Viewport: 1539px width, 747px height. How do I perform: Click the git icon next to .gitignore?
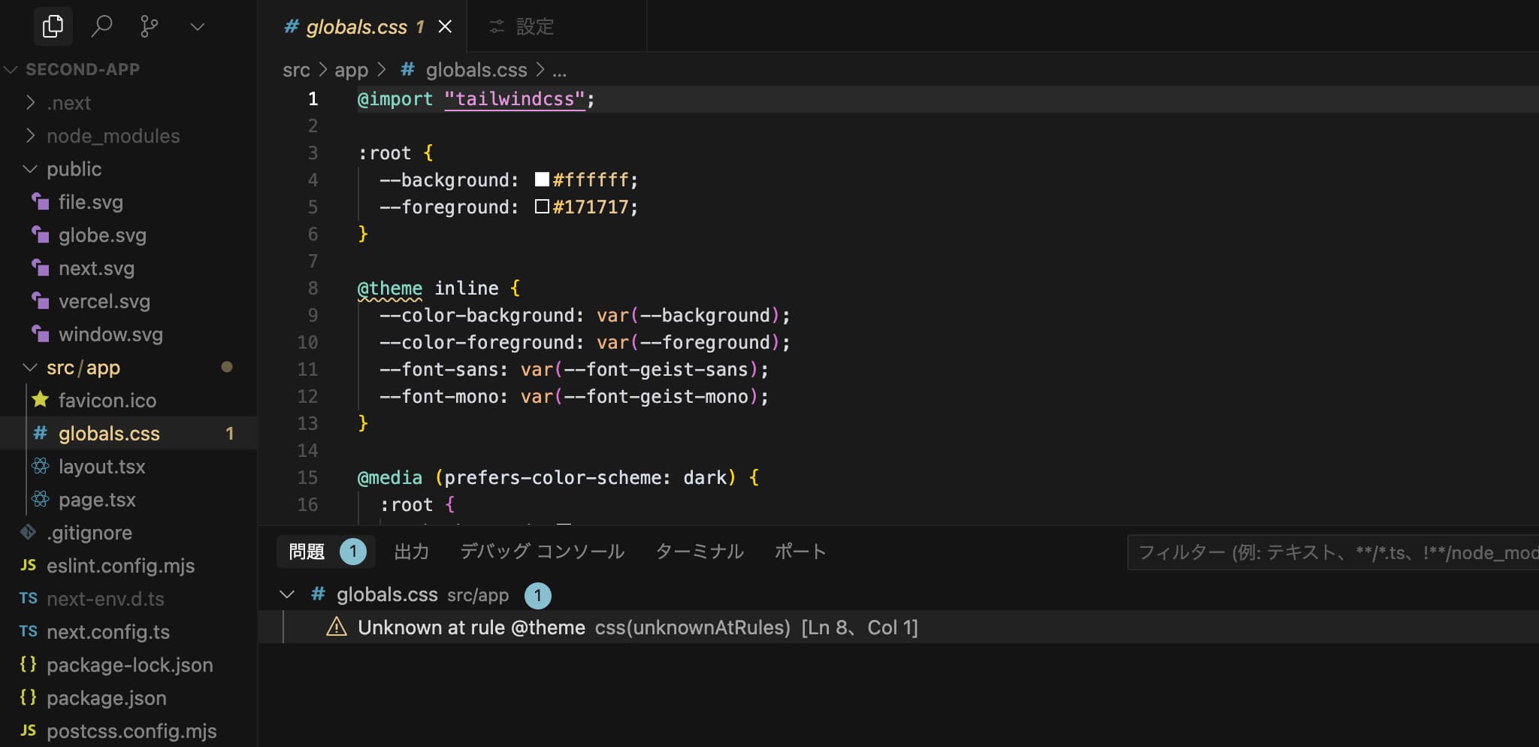coord(29,532)
